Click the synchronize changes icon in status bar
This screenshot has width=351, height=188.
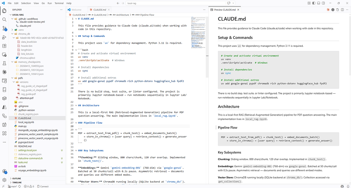20,186
